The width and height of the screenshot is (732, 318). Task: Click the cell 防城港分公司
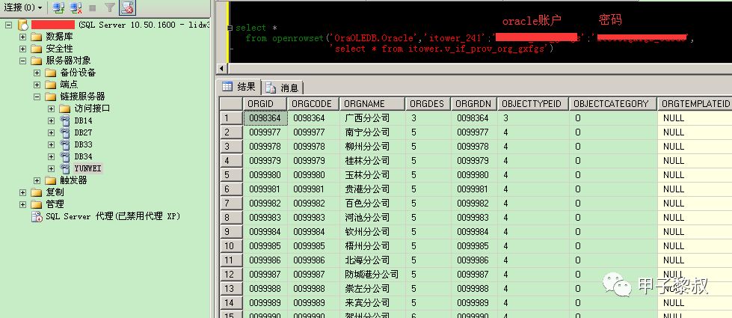pyautogui.click(x=372, y=275)
